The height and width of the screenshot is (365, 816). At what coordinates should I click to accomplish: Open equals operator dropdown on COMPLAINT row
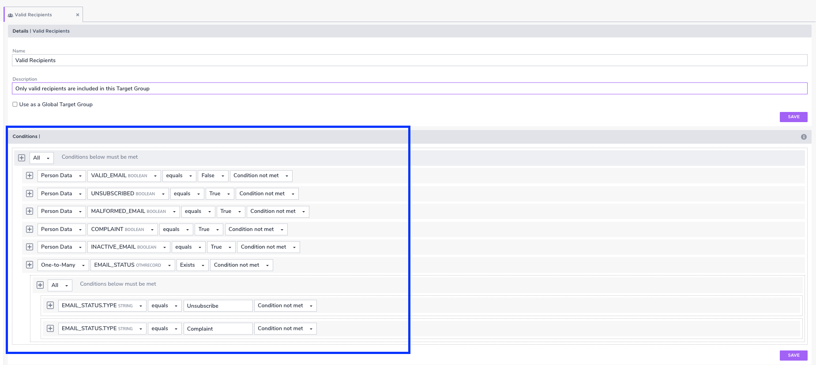point(176,230)
